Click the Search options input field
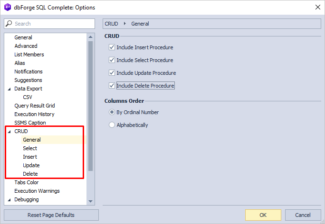 coord(49,24)
